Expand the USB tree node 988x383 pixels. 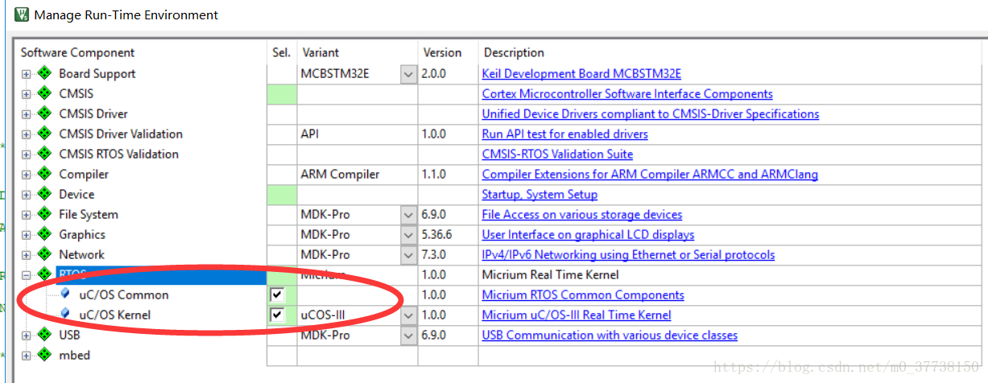pyautogui.click(x=27, y=336)
